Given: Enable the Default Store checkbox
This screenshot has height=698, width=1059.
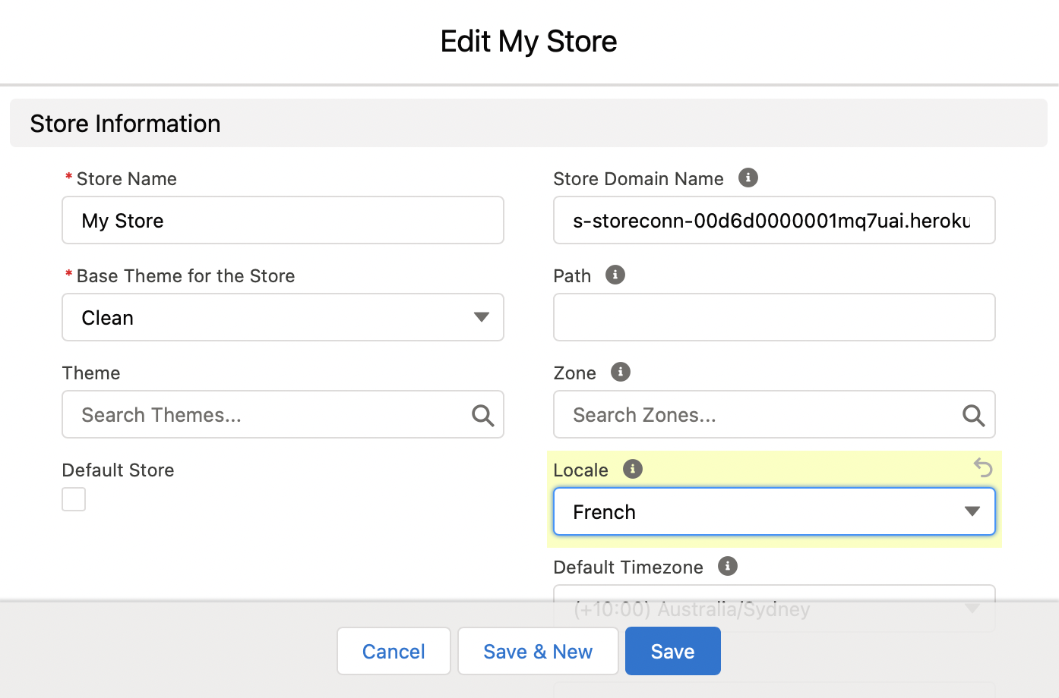Looking at the screenshot, I should (74, 499).
